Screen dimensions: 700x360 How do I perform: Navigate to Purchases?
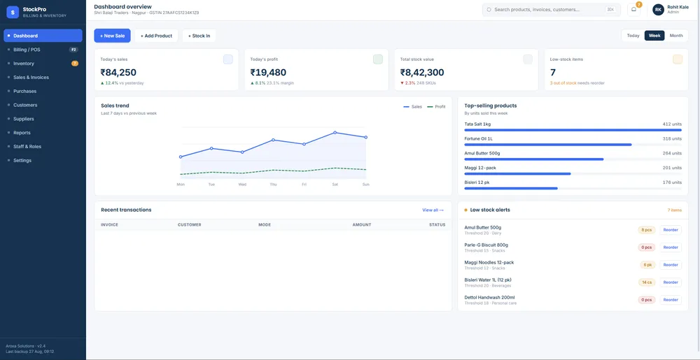coord(43,91)
